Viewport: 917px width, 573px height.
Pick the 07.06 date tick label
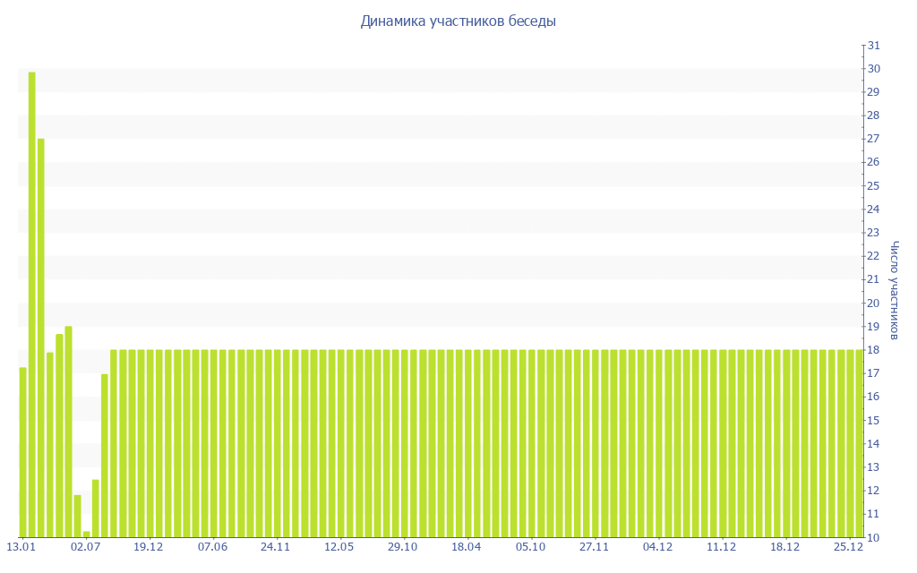click(212, 547)
